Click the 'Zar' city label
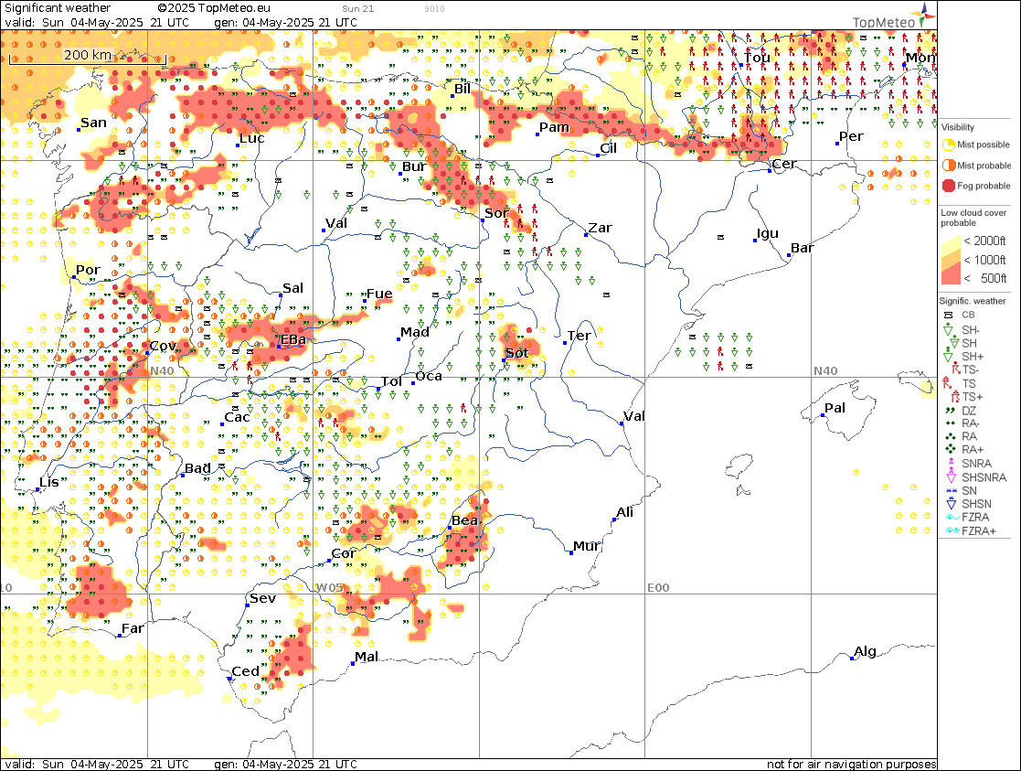This screenshot has height=771, width=1021. point(600,228)
